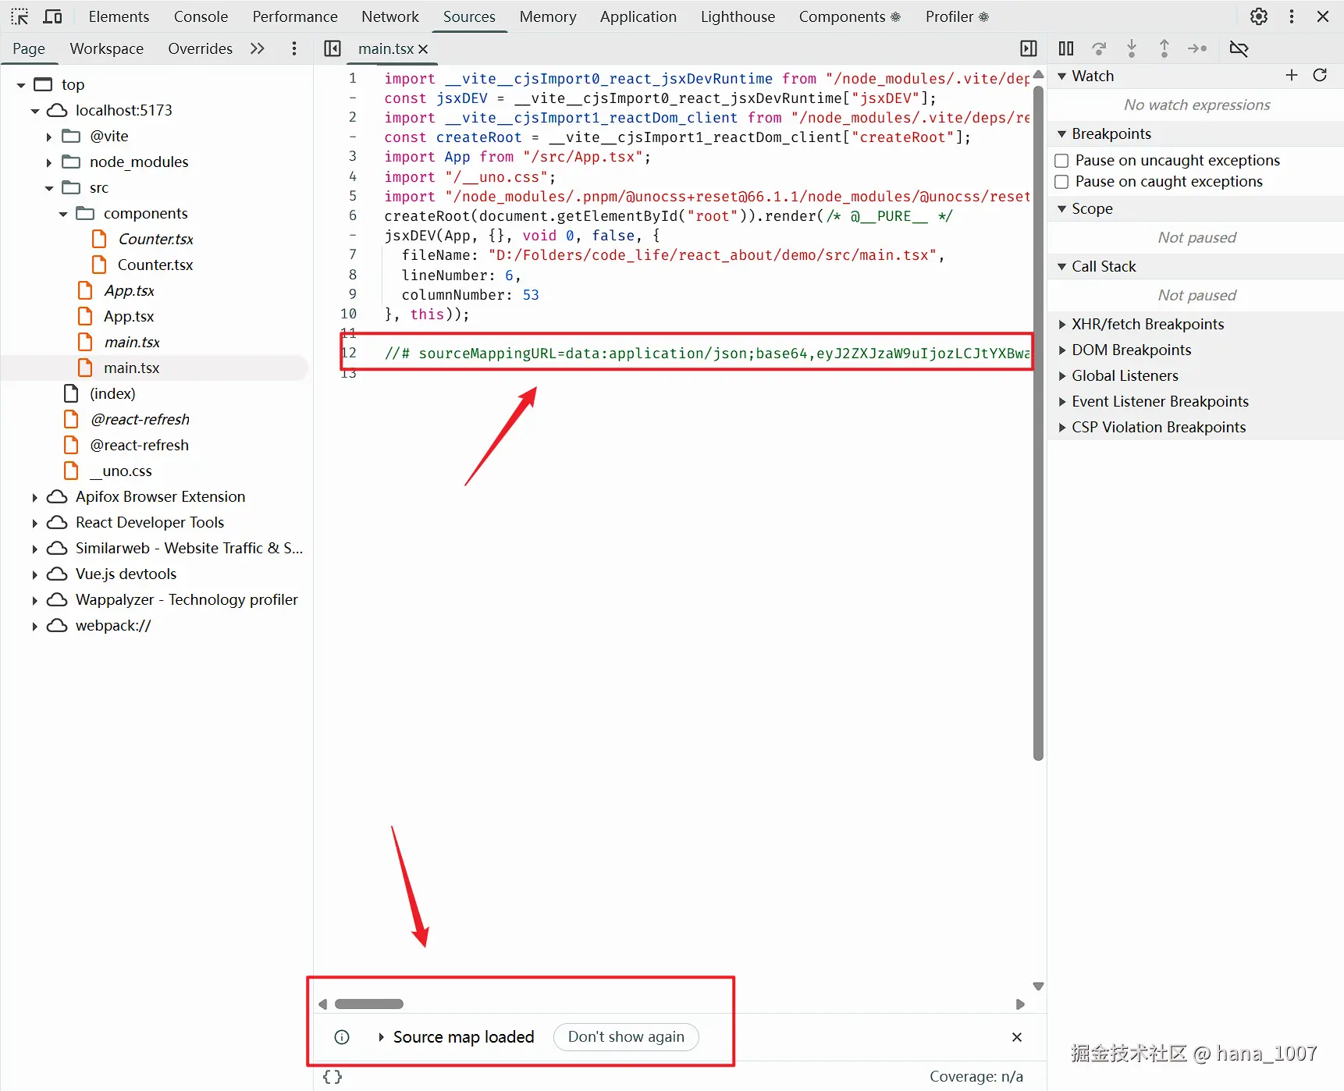Open the DevTools three-dot customize menu

tap(1292, 16)
